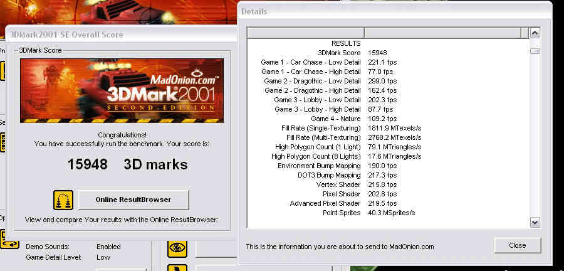Viewport: 564px width, 271px height.
Task: Click the 17.6 MTriangles/s value
Action: 395,156
